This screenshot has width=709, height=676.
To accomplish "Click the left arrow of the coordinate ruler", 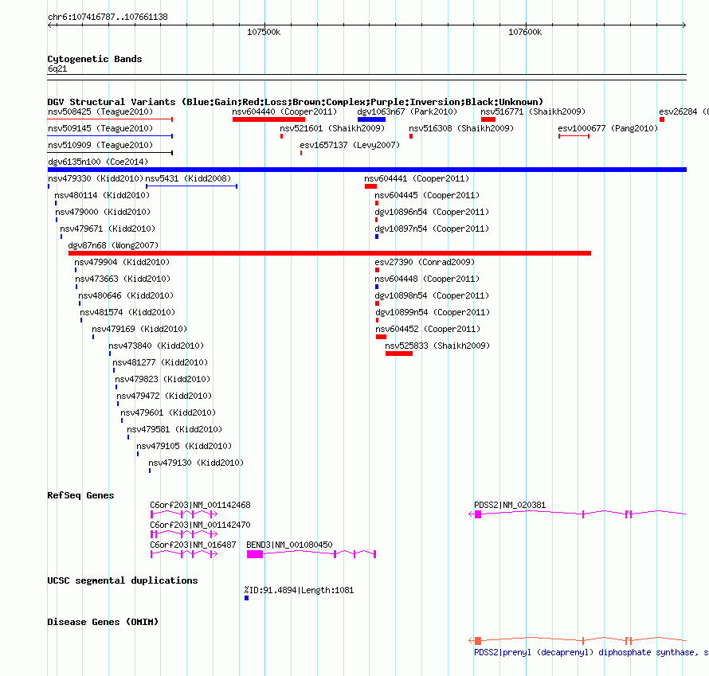I will 49,25.
